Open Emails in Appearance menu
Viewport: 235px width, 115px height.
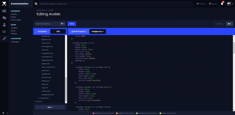(13, 17)
